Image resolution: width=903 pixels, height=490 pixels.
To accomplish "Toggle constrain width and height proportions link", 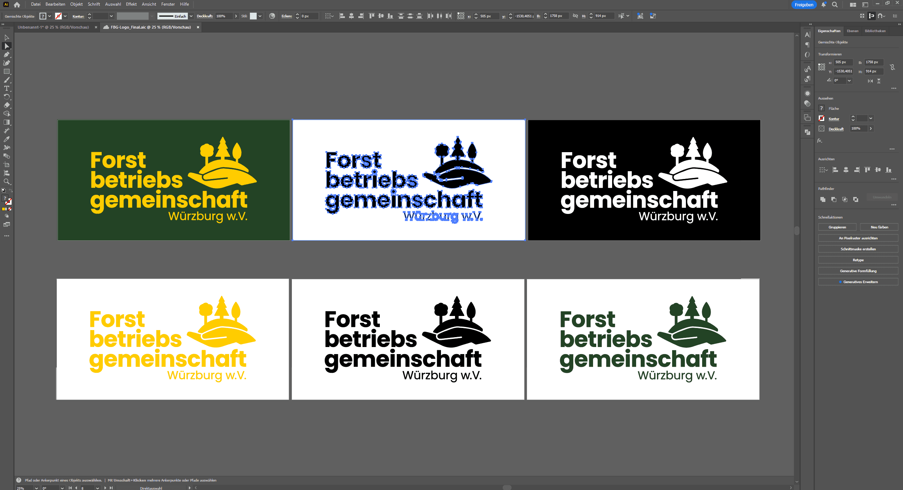I will tap(892, 67).
